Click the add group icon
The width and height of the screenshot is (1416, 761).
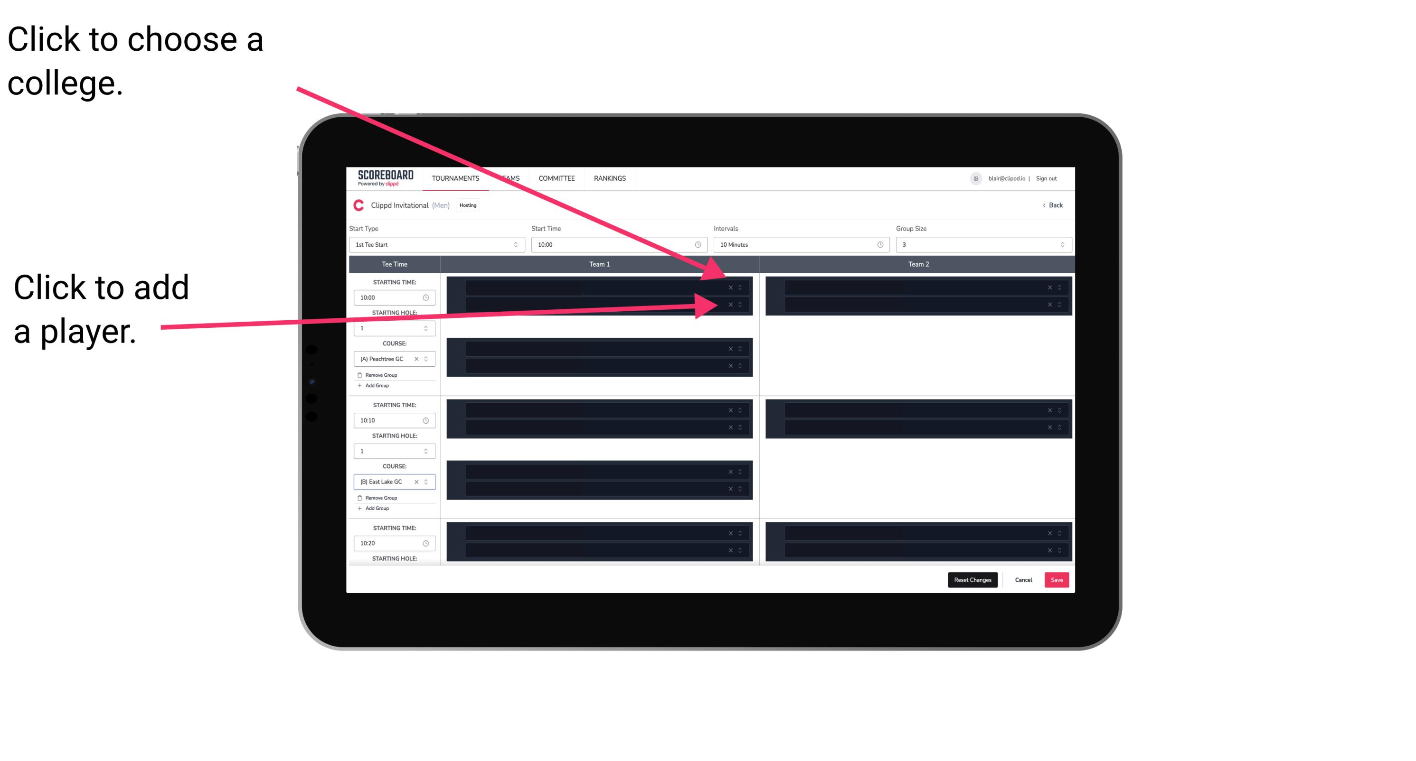(360, 385)
